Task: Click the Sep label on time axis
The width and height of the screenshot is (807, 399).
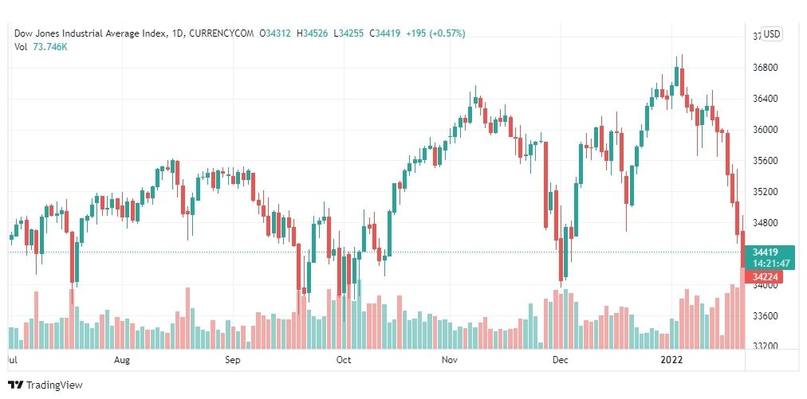Action: pos(233,360)
